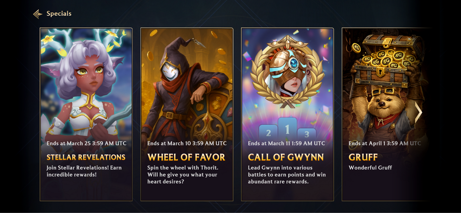This screenshot has height=213, width=461.
Task: Open the Wheel of Favor event card
Action: tap(187, 114)
